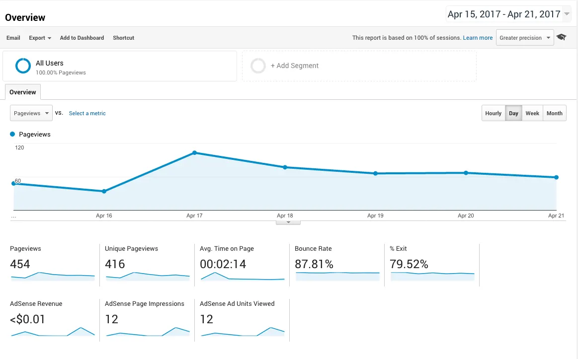
Task: Click the All Users segment circle icon
Action: tap(23, 66)
